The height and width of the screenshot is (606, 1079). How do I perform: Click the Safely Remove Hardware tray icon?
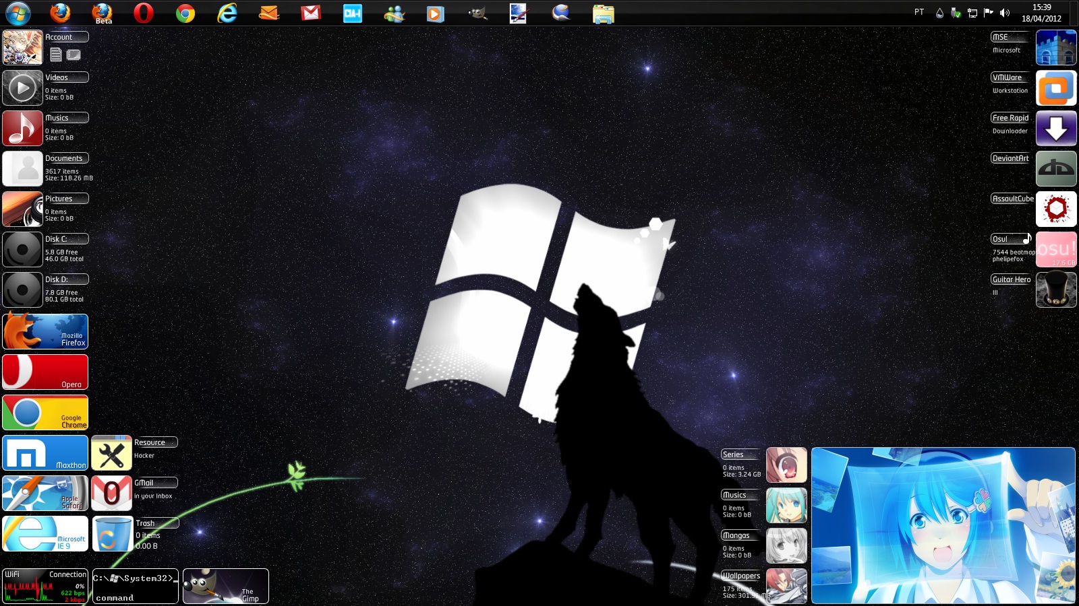[956, 13]
